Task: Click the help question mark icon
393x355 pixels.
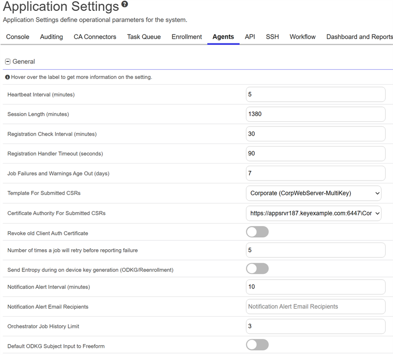Action: point(125,5)
